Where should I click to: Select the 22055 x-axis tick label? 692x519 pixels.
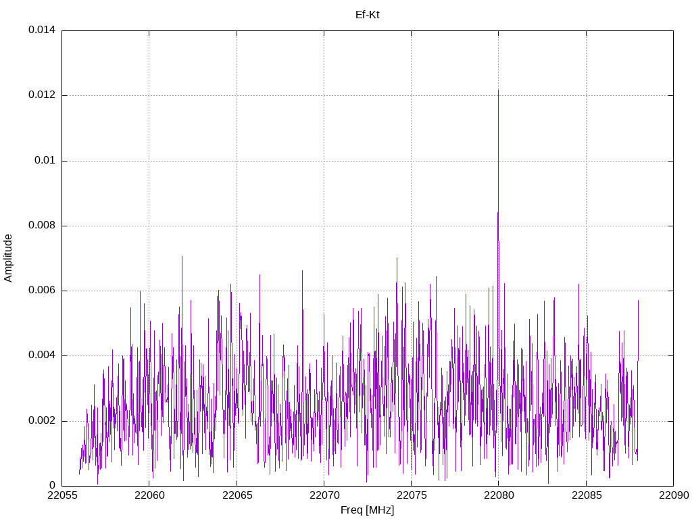tap(61, 497)
